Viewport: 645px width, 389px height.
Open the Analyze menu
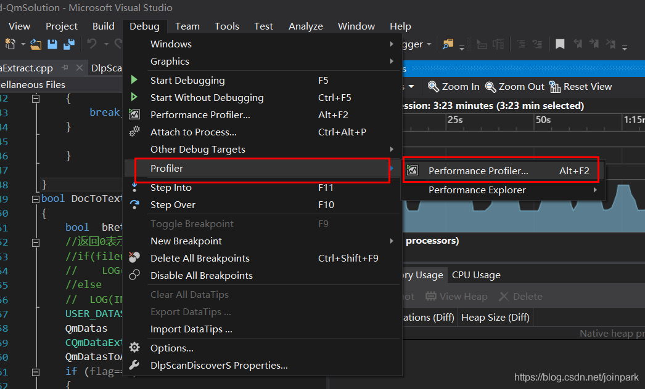pyautogui.click(x=306, y=26)
